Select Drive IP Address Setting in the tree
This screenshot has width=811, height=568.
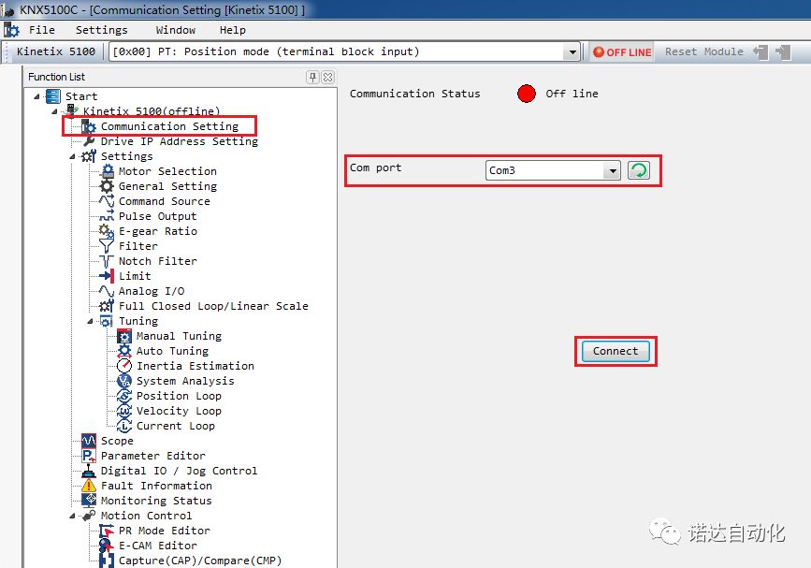click(179, 141)
